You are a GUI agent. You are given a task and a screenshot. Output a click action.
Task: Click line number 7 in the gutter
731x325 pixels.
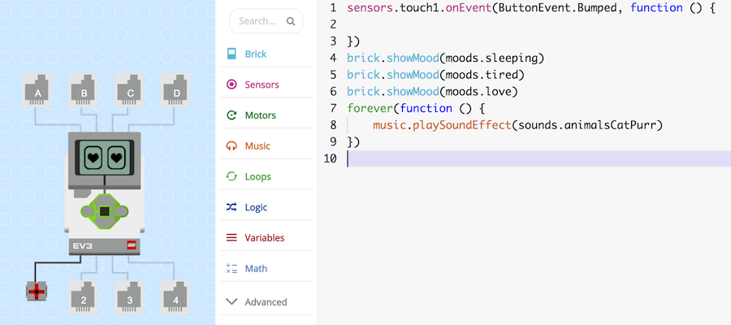point(333,109)
